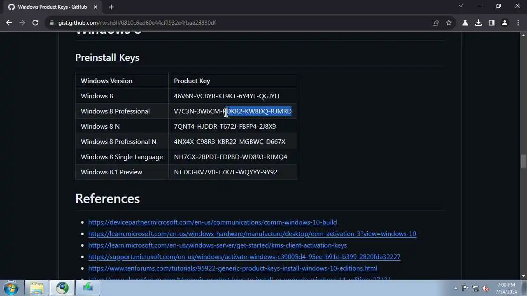Open Windows Explorer from taskbar
The image size is (527, 296).
(x=37, y=288)
